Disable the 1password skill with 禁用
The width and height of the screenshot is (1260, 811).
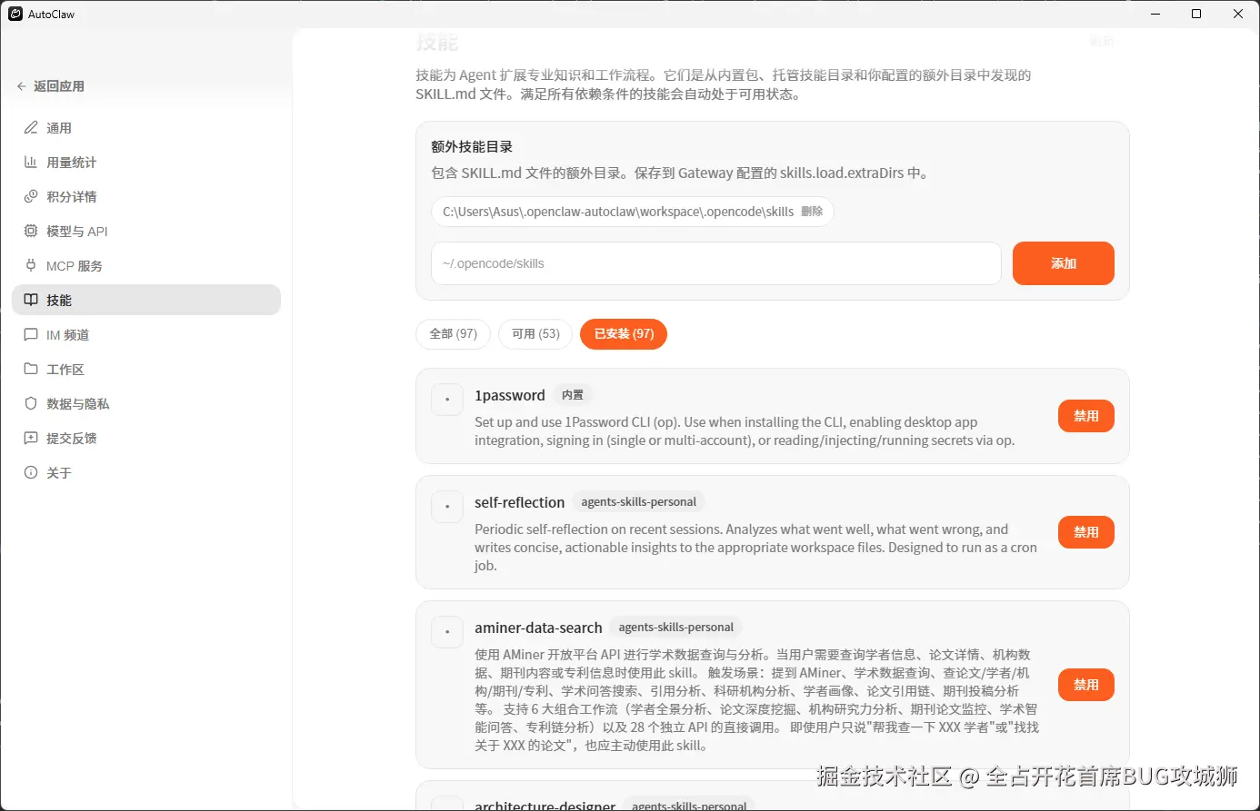point(1086,416)
